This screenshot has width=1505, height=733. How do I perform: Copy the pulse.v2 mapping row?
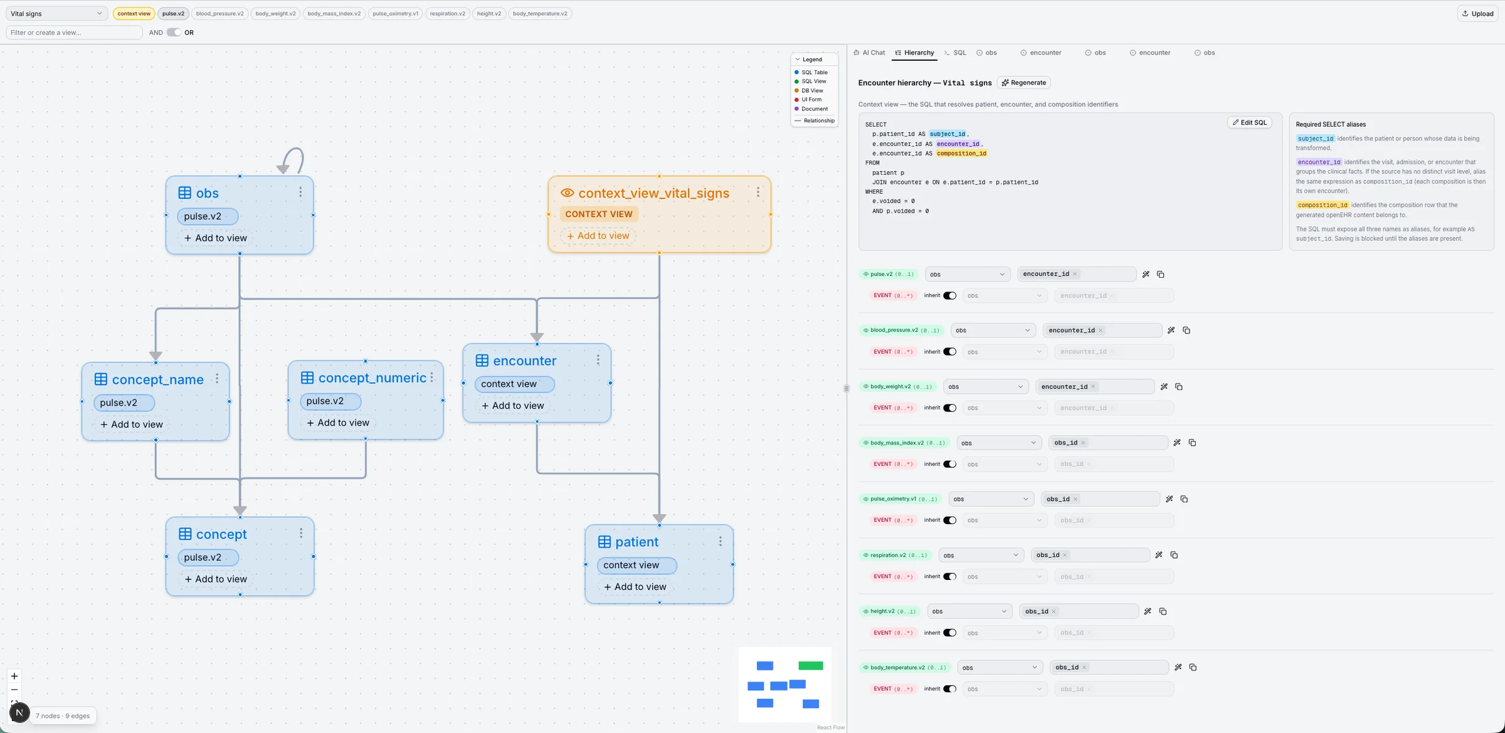click(1161, 274)
